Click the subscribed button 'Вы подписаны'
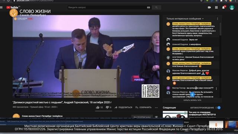The width and height of the screenshot is (238, 134). click(x=142, y=117)
